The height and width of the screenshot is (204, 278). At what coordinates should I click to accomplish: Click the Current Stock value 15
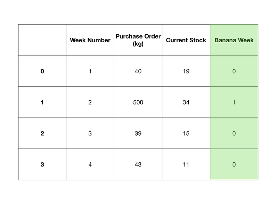pyautogui.click(x=186, y=133)
